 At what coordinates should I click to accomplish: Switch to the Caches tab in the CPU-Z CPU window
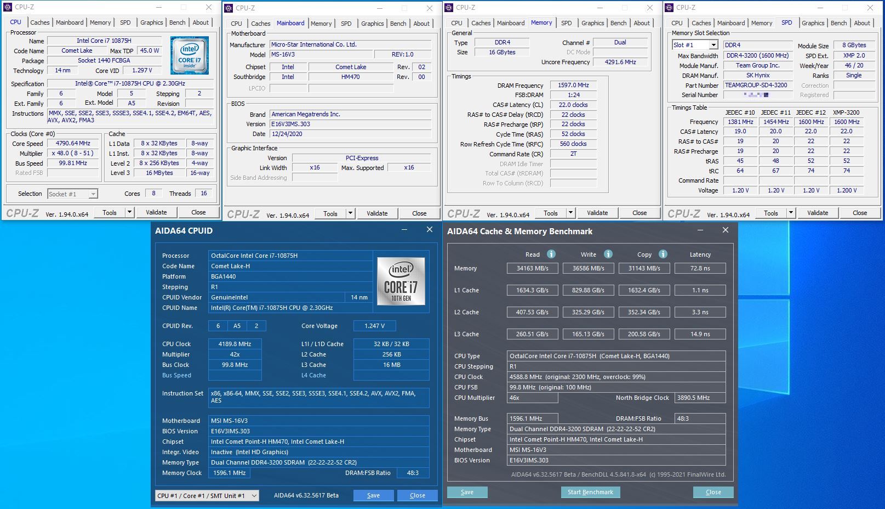(x=40, y=22)
